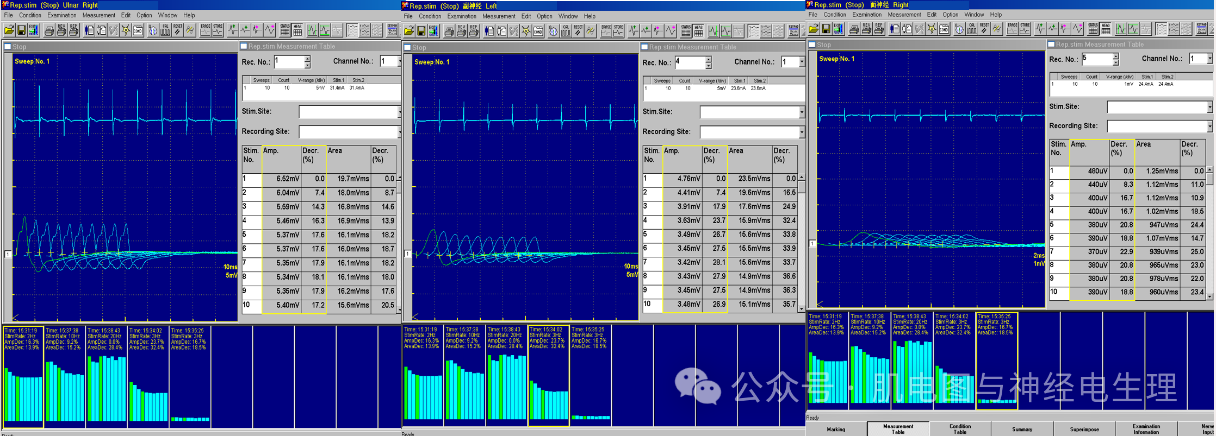
Task: Click the STORE icon in 面神经 Right window
Action: coord(1025,29)
